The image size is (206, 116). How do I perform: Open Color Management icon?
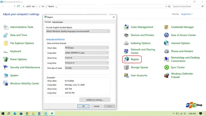(126, 27)
